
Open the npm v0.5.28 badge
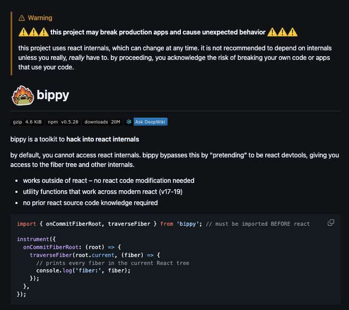(63, 122)
